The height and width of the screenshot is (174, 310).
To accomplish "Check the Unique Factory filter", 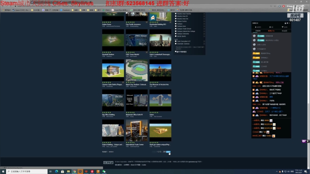I will click(x=176, y=21).
